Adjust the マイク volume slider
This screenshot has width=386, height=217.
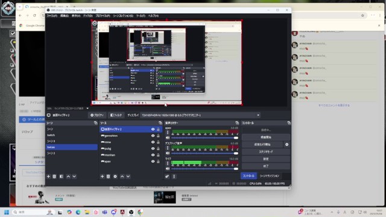(x=204, y=169)
